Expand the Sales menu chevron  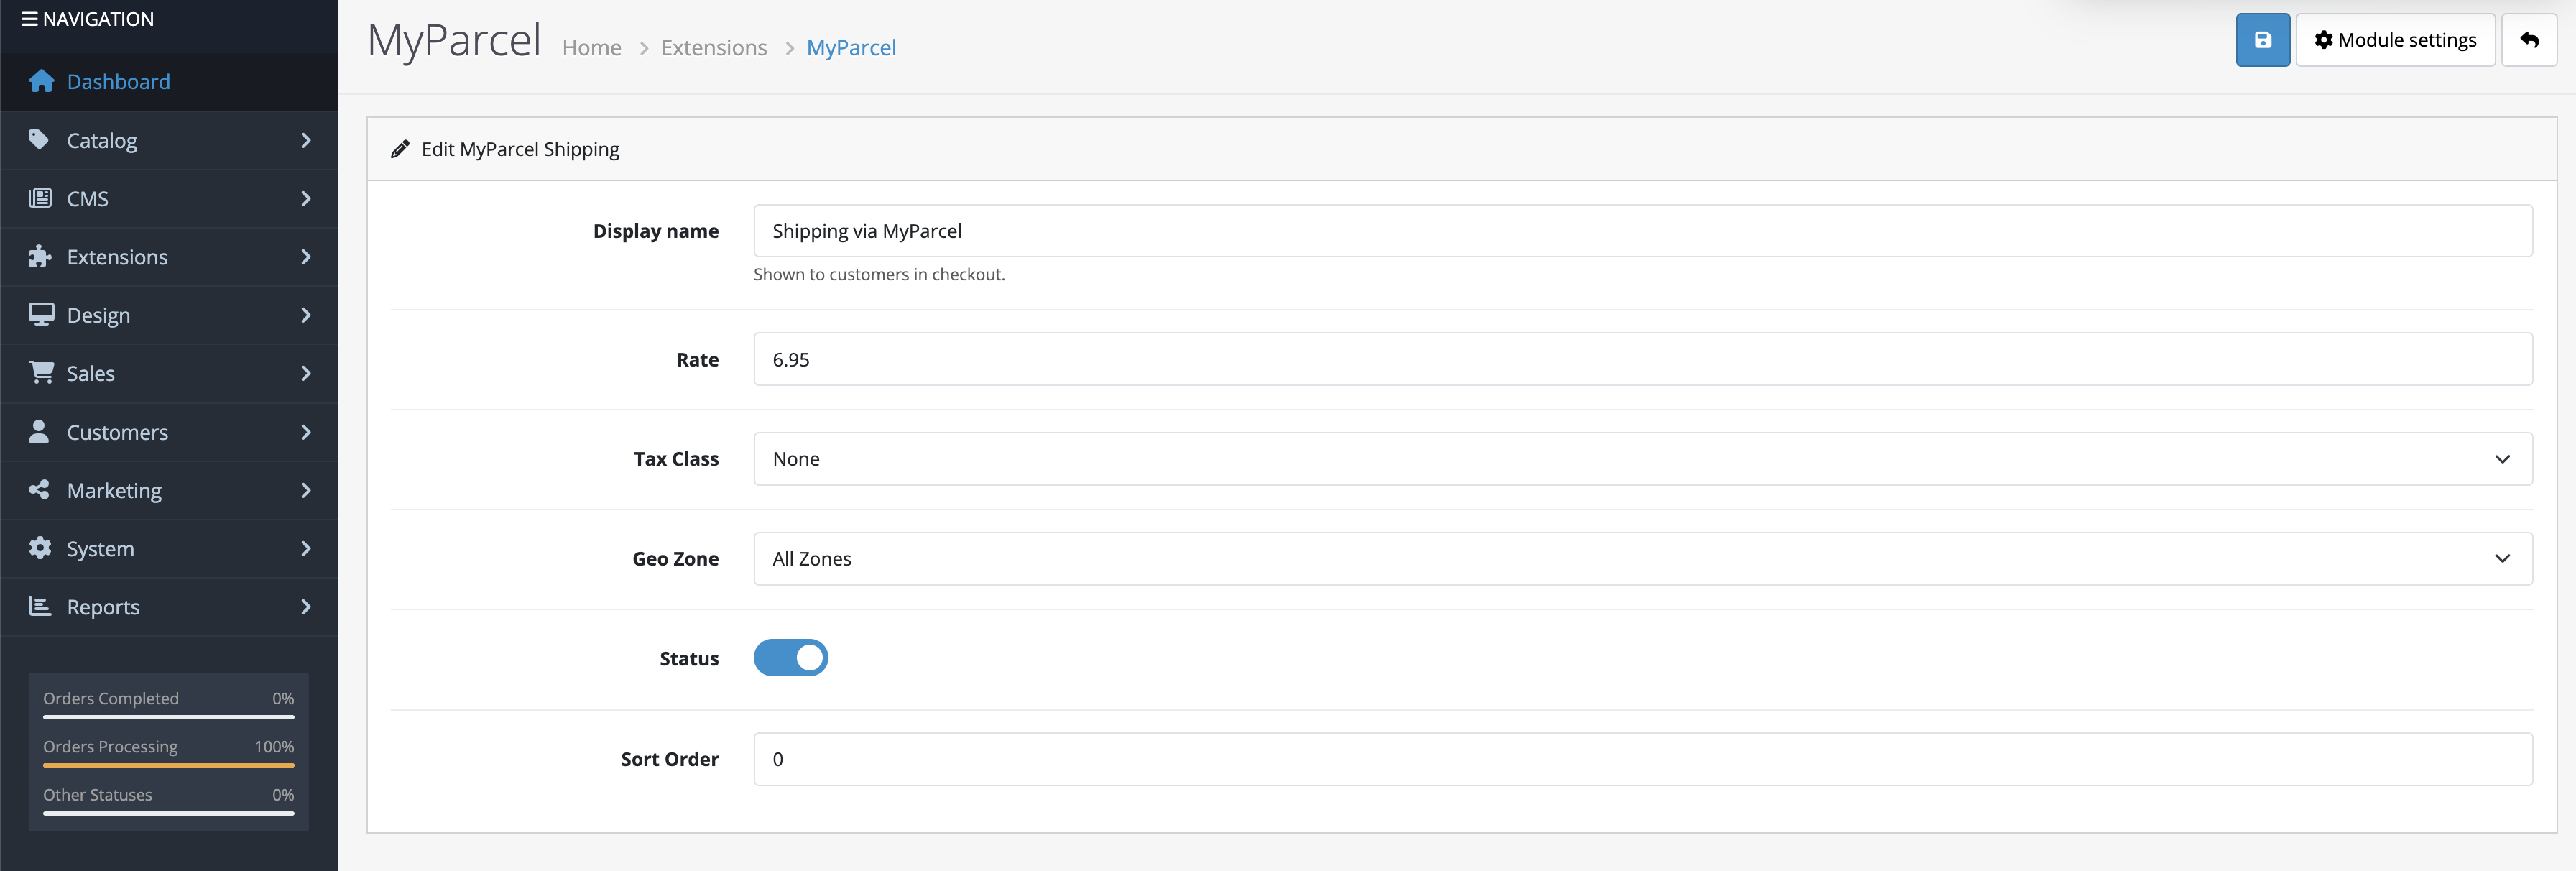pos(306,373)
